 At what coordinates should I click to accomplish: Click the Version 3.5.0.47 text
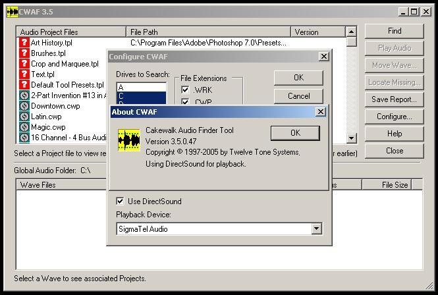pos(171,142)
